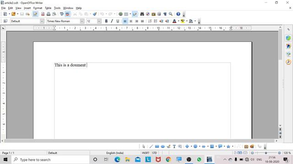Open the Navigator compass icon in toolbar
This screenshot has height=164, width=293.
[148, 14]
